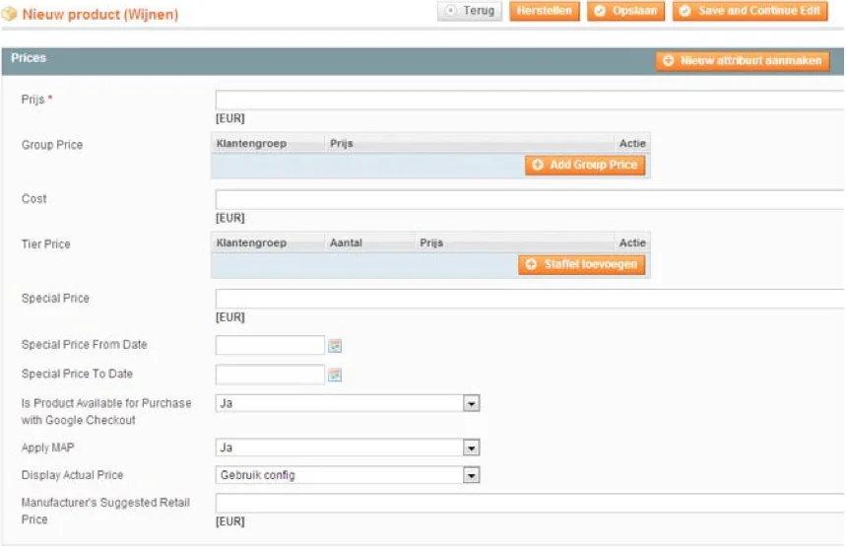
Task: Click Actie header in Tier Price table
Action: click(632, 243)
